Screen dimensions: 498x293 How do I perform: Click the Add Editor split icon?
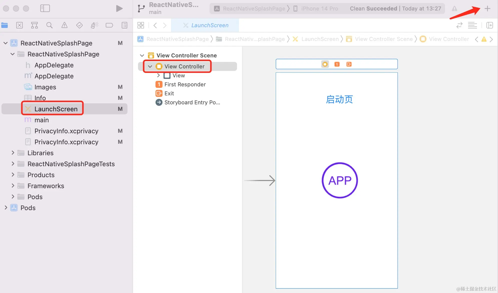point(489,25)
